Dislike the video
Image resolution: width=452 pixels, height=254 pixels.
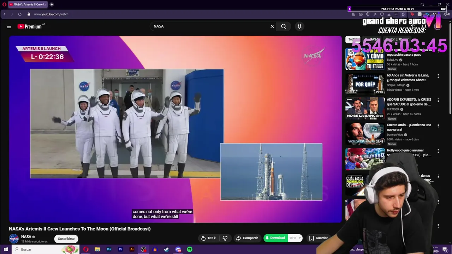pos(225,238)
